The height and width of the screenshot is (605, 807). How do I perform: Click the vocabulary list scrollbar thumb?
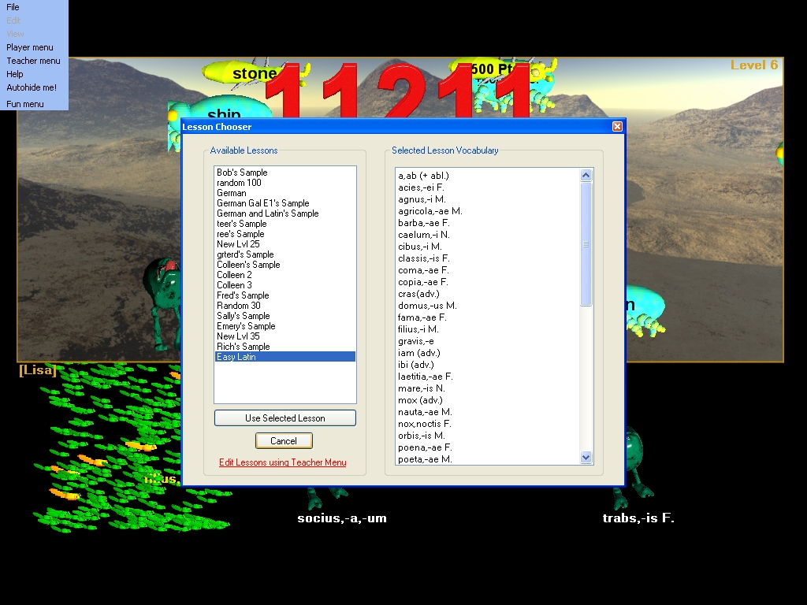[586, 244]
